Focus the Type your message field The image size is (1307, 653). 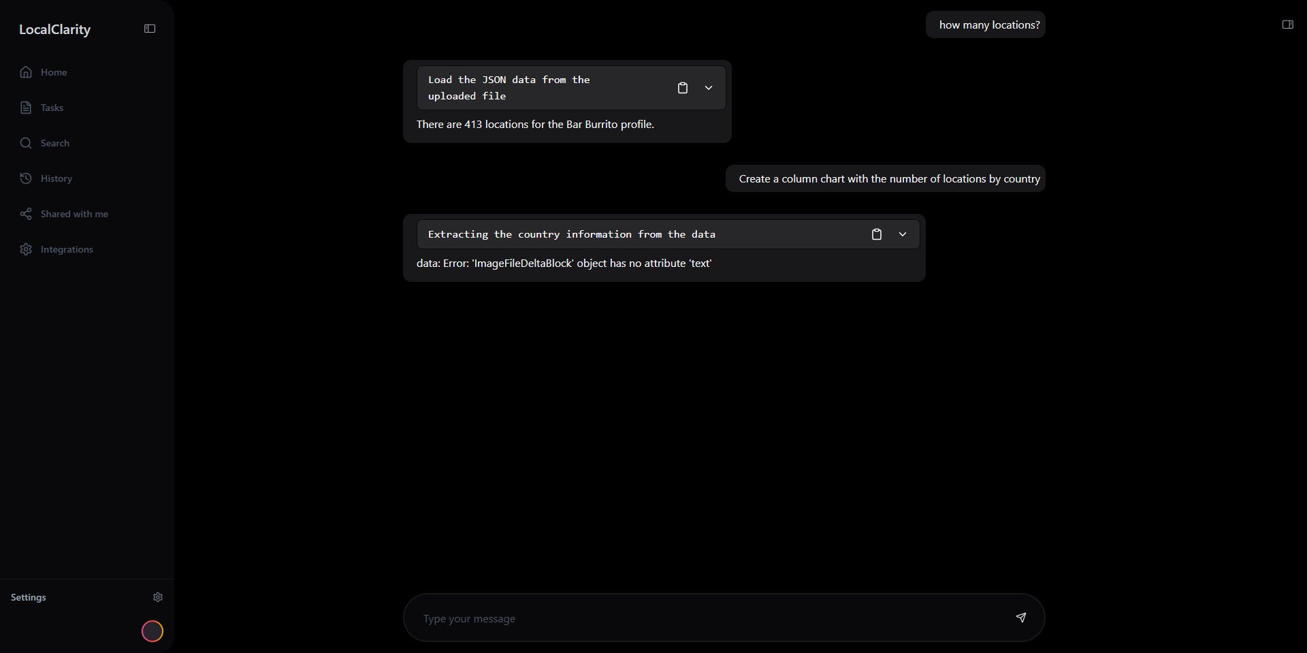point(708,618)
